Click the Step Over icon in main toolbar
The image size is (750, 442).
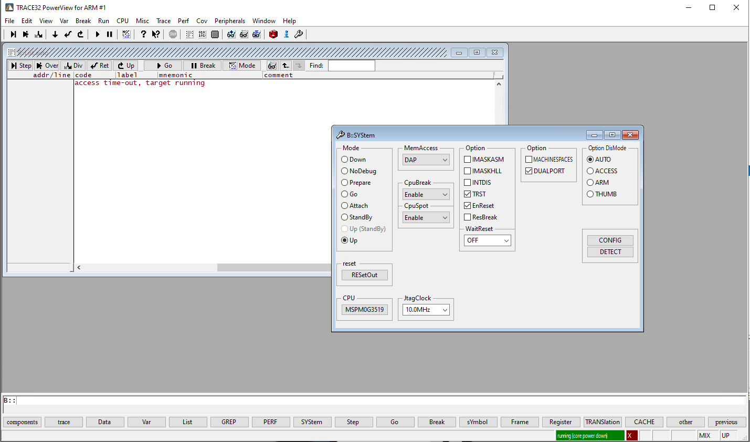pos(26,34)
